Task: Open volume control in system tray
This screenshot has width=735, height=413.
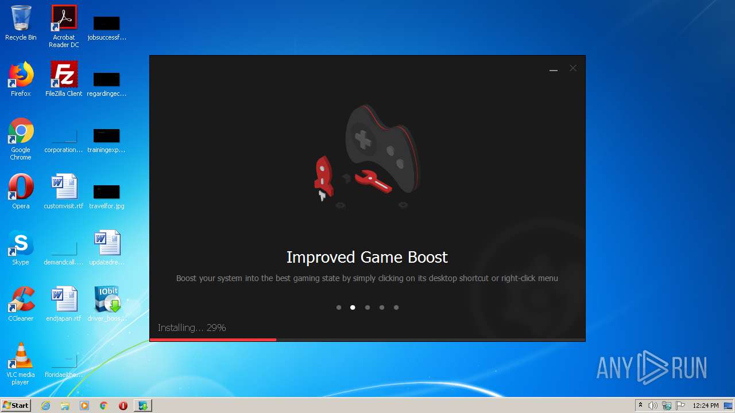Action: (x=653, y=406)
